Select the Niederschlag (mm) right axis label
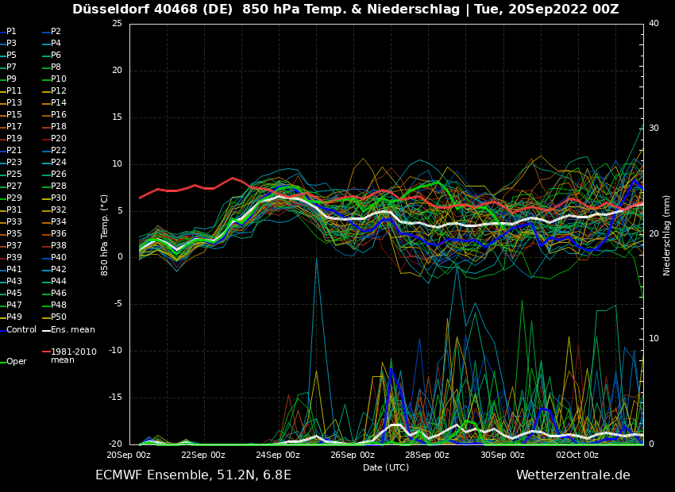 pyautogui.click(x=667, y=234)
